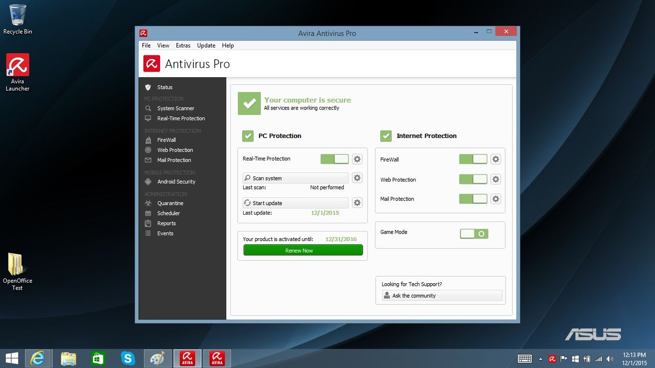
Task: Click the large computer-secure checkmark icon
Action: [x=249, y=104]
